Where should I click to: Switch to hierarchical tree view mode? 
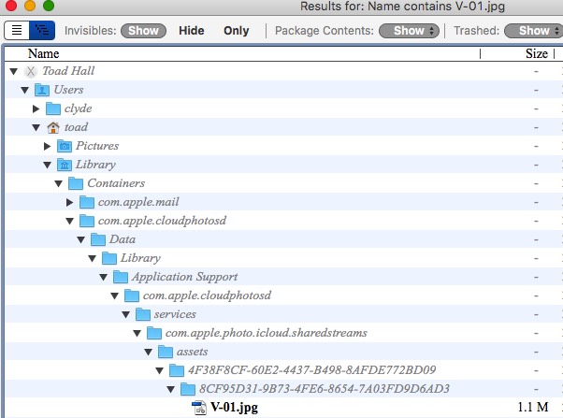pos(42,30)
